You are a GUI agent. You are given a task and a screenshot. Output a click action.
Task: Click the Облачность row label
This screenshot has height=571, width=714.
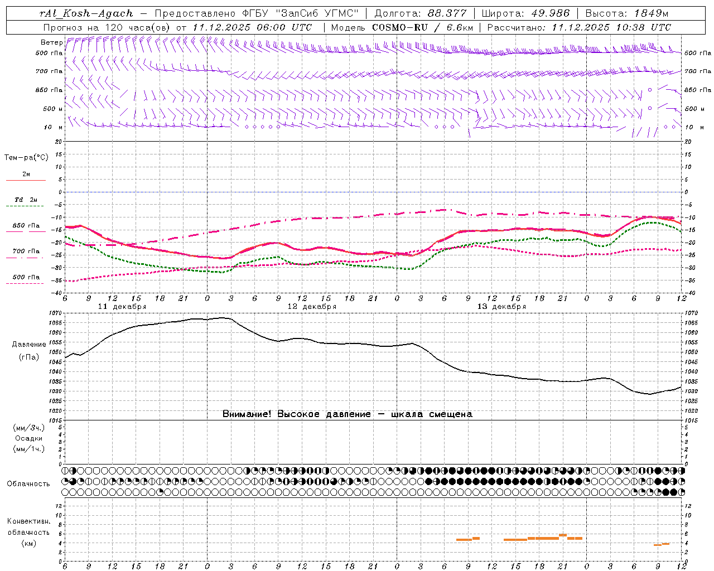[28, 483]
